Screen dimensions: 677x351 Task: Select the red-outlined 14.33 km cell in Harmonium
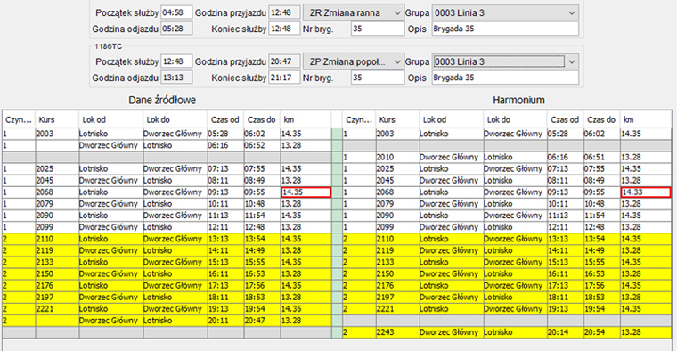coord(646,192)
